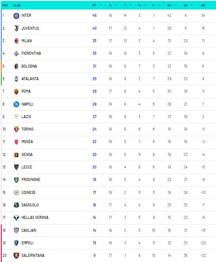216x262 pixels.
Task: Click the Roma club crest
Action: pyautogui.click(x=16, y=91)
